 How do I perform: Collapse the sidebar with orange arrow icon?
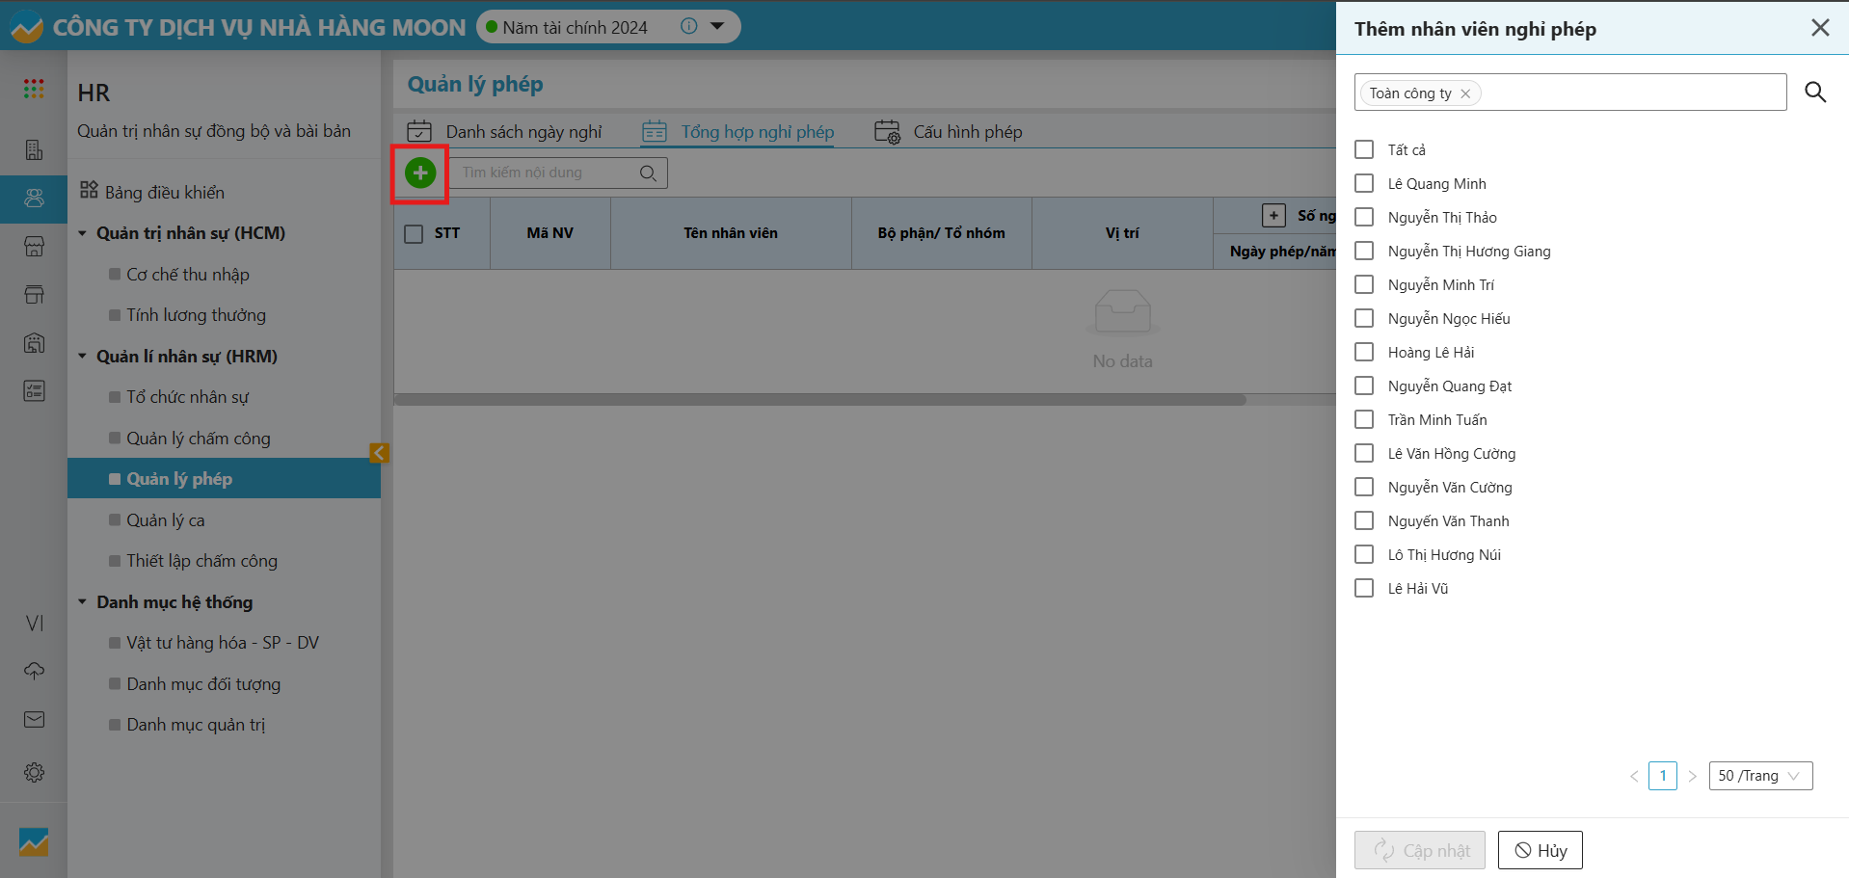coord(379,453)
